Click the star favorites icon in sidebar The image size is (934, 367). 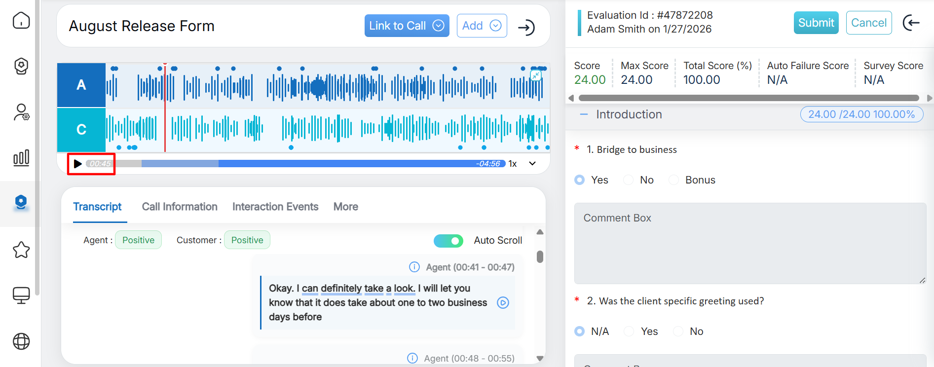(21, 250)
